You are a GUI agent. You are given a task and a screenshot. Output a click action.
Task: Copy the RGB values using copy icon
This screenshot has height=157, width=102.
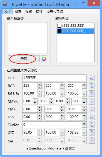pos(91,86)
